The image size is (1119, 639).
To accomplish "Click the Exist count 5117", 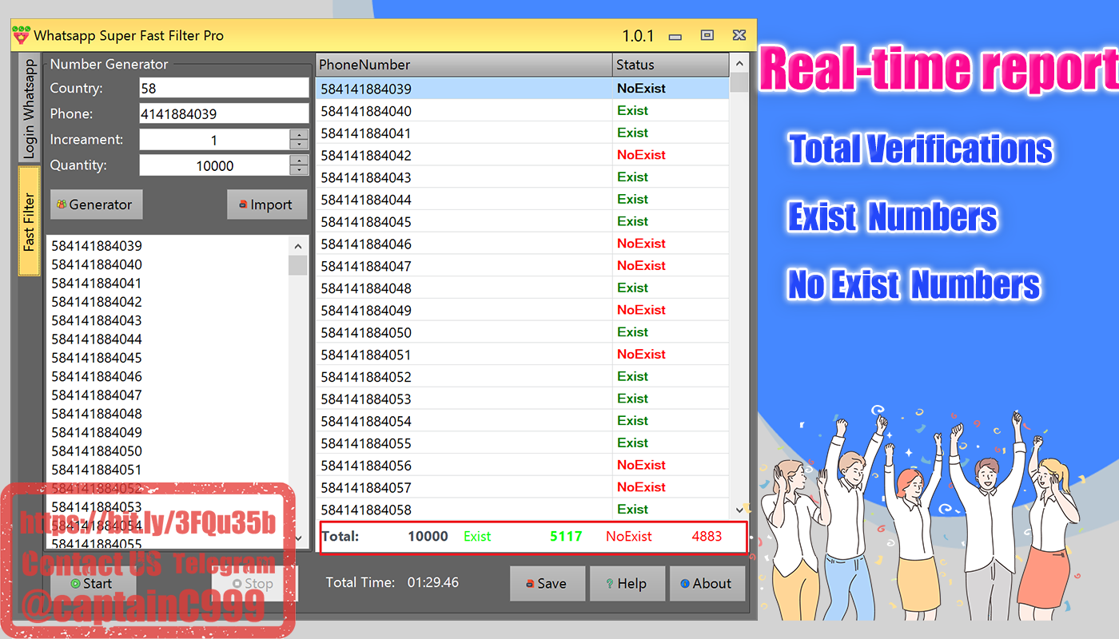I will [566, 536].
